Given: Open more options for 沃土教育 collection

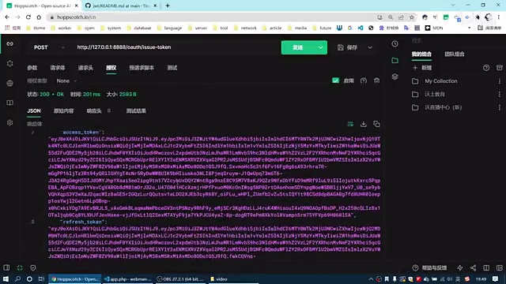Looking at the screenshot, I should (x=499, y=95).
